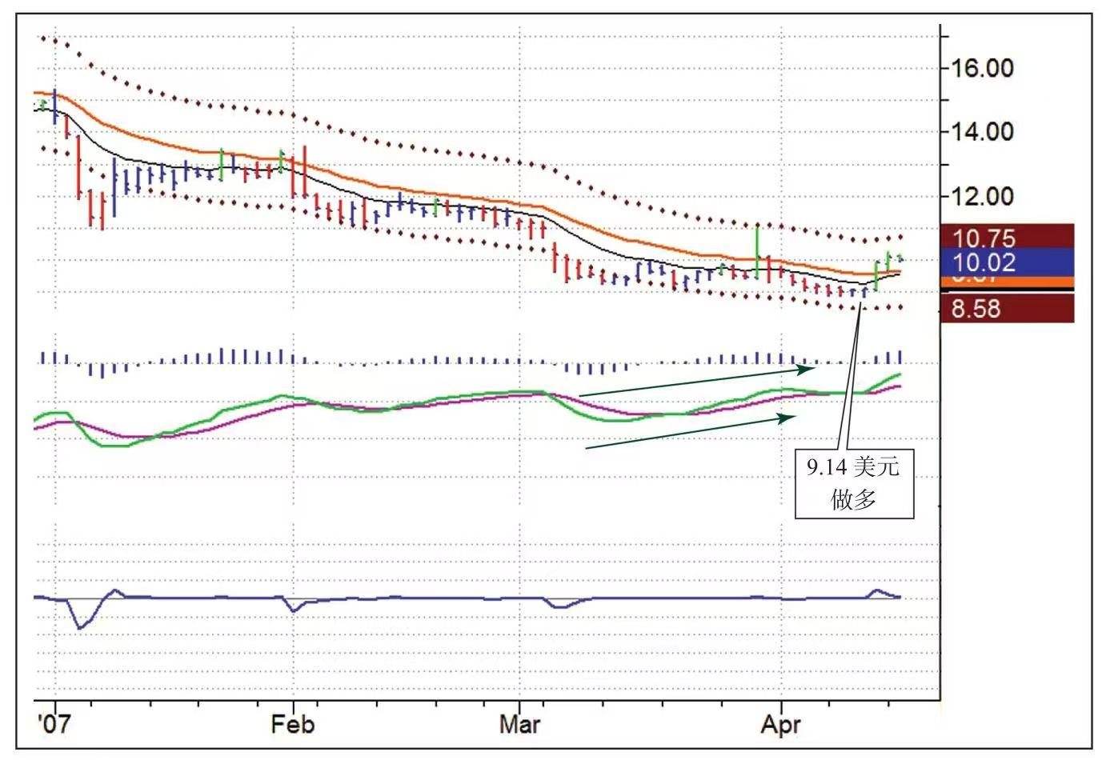Click the blue 10.02 price label
Viewport: 1118px width, 760px height.
1007,262
